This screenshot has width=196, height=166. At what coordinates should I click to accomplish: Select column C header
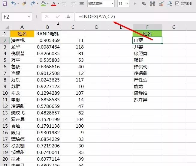coord(73,27)
